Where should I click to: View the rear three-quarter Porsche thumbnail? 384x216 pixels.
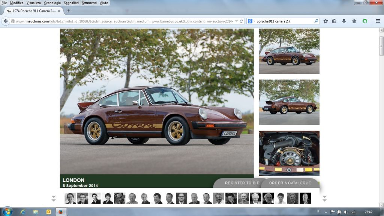coord(289,102)
